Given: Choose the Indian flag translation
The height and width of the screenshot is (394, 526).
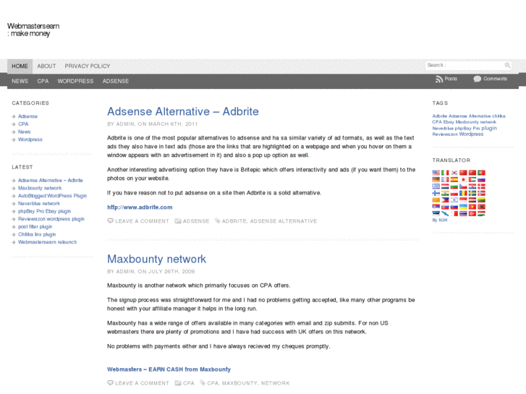Looking at the screenshot, I should [445, 193].
